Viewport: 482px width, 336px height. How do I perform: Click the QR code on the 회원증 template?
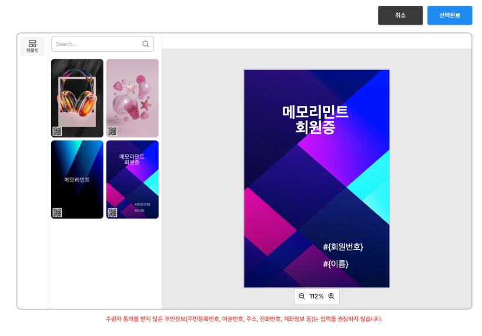click(x=112, y=212)
